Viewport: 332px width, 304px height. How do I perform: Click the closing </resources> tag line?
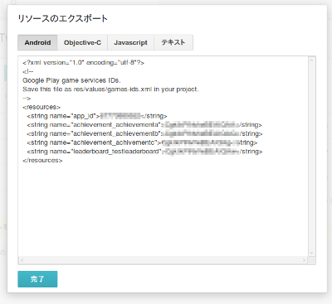[x=42, y=161]
